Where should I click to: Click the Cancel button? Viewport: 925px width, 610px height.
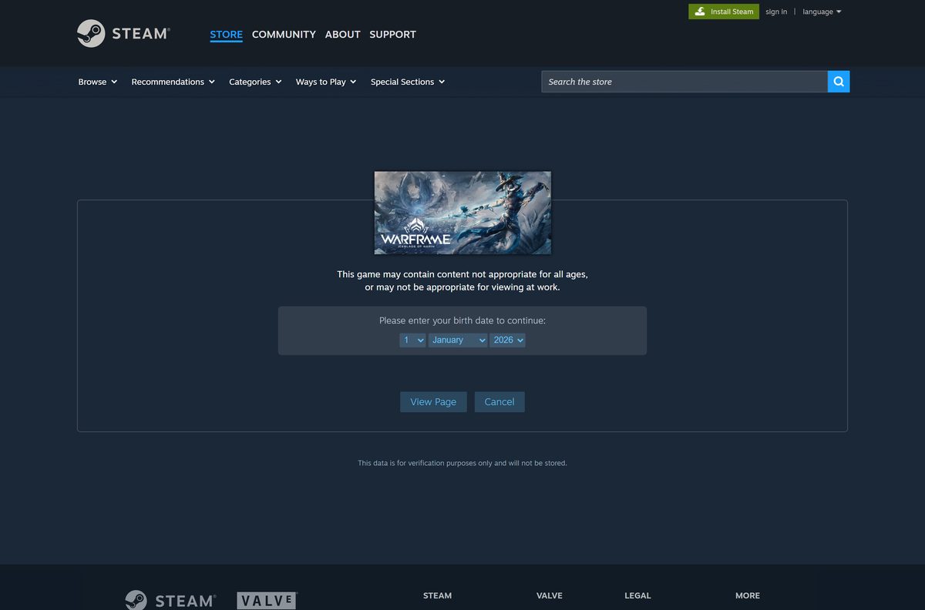point(499,402)
